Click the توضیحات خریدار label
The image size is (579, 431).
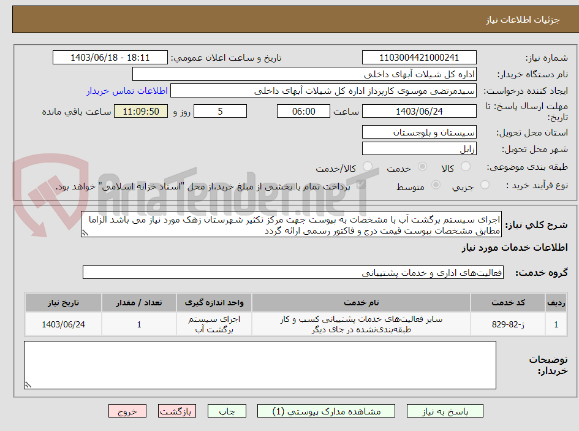(548, 365)
